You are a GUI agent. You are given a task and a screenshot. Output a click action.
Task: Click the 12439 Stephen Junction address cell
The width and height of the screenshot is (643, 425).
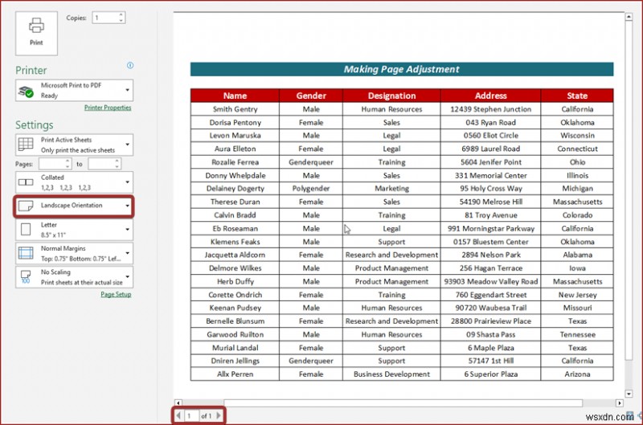pos(491,109)
